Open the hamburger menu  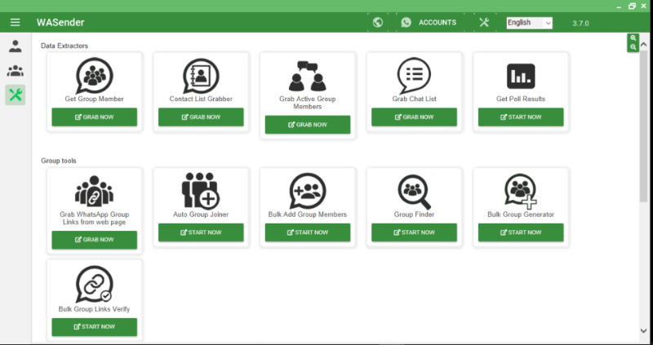tap(16, 23)
